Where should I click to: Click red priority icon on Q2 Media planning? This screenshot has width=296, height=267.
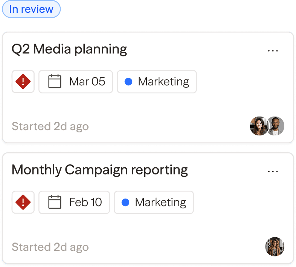coord(23,82)
